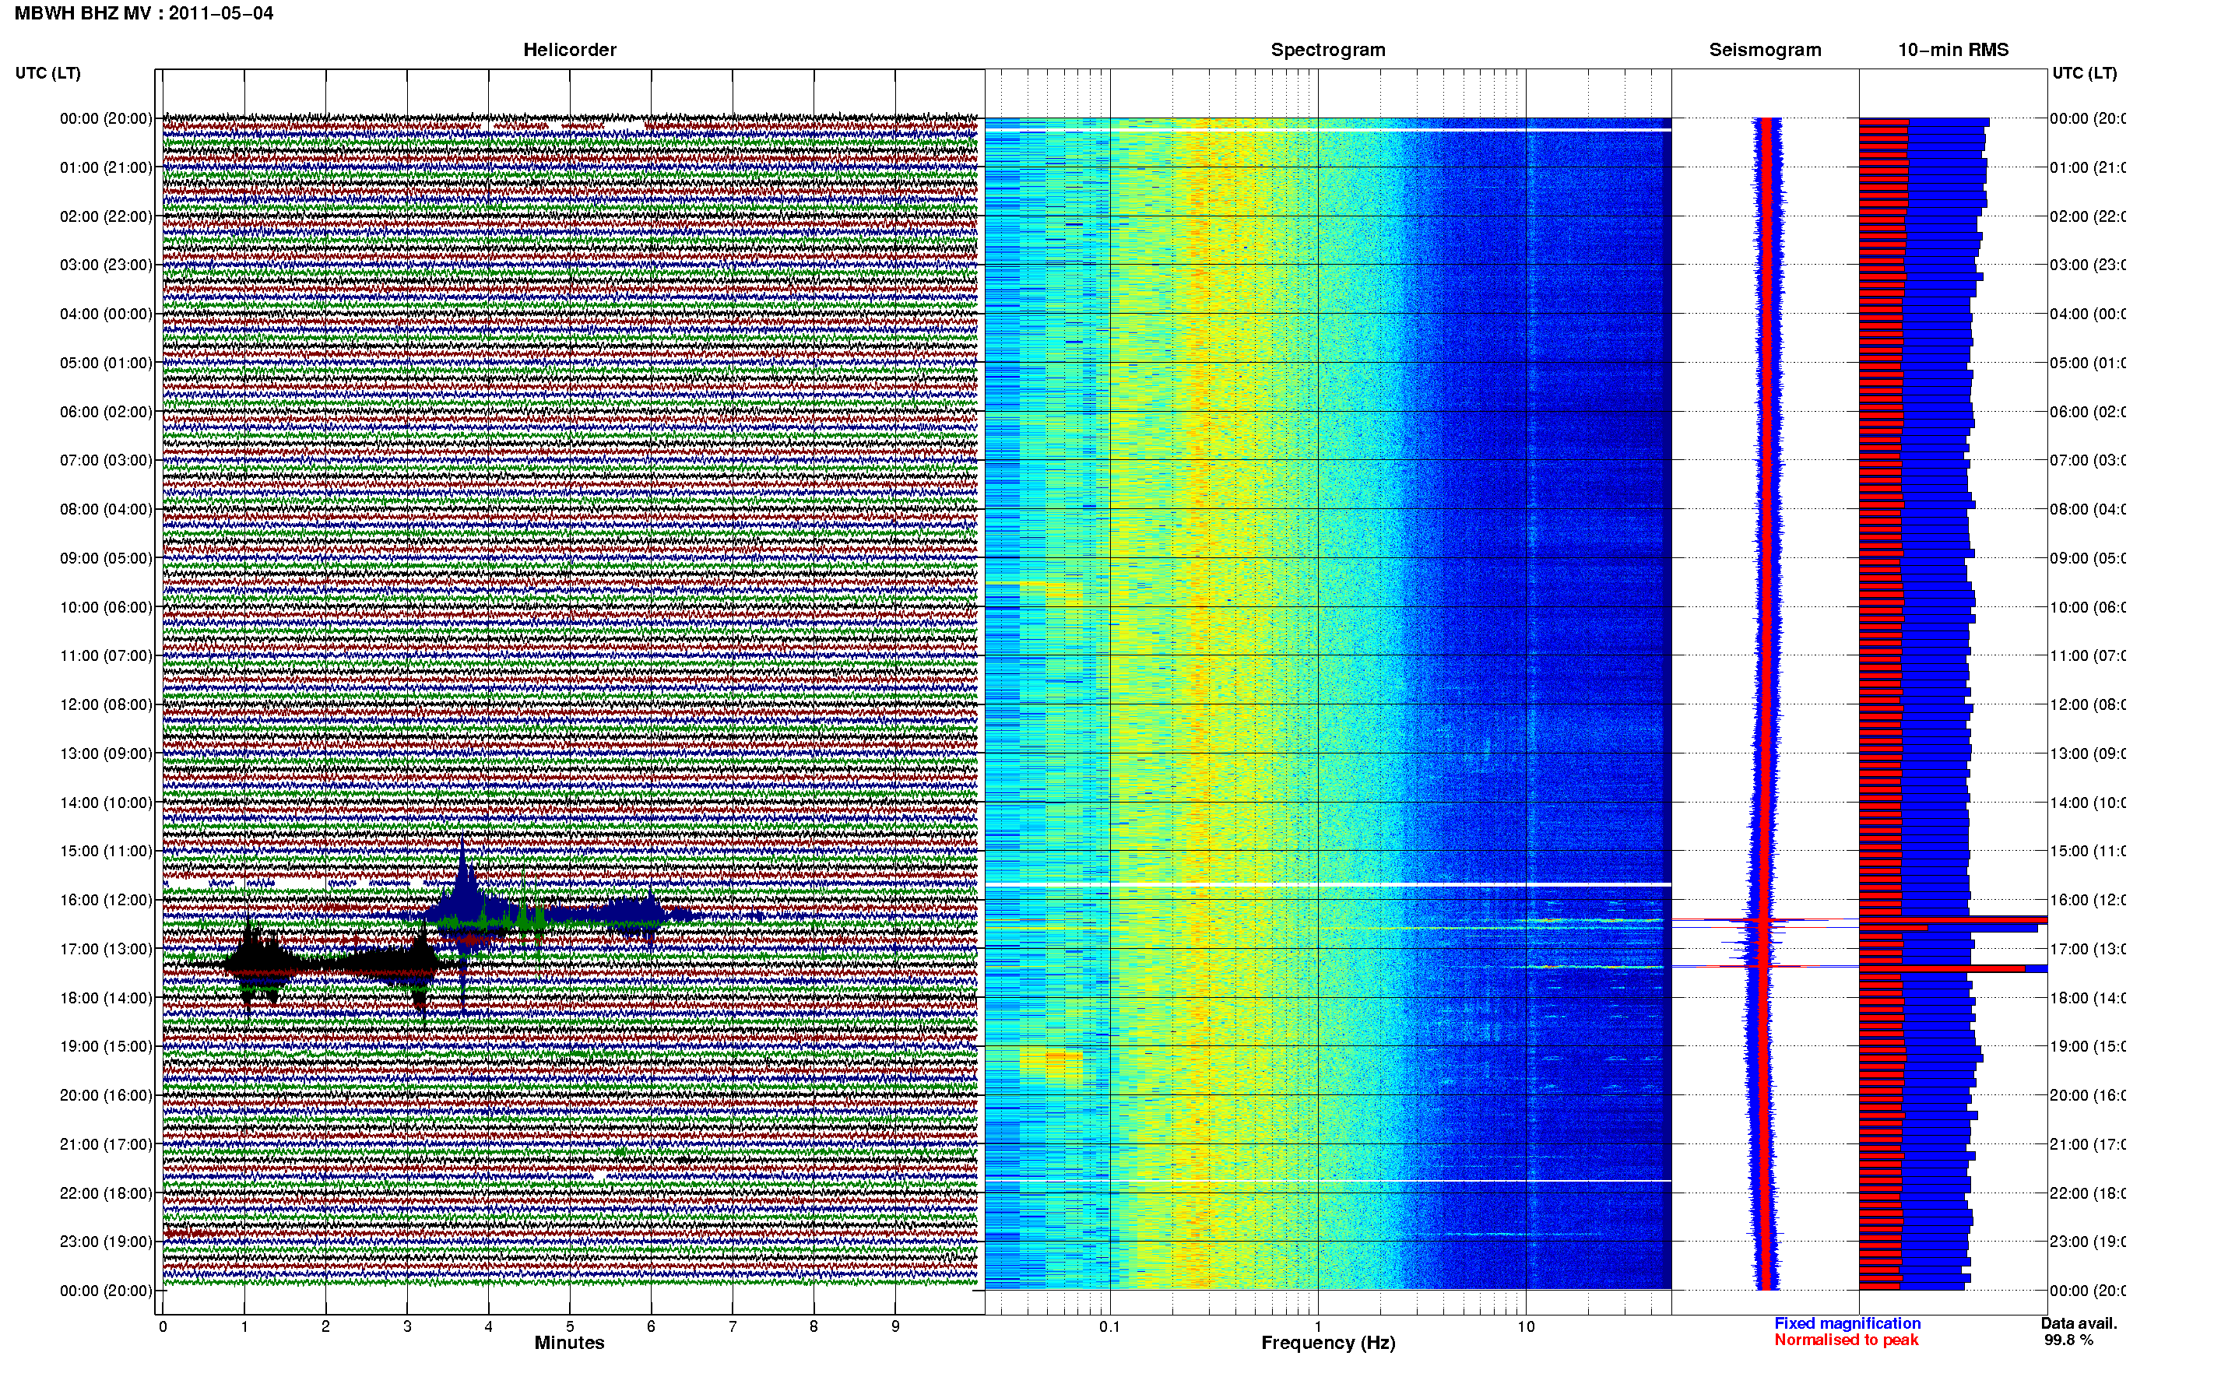Screen dimensions: 2214x1384
Task: Click the 'MBWH BHZ MV : 2011-05-04' title
Action: (144, 14)
